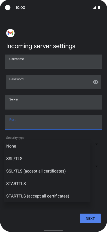Tap the 10:00 clock in status bar
The height and width of the screenshot is (232, 107).
[20, 8]
